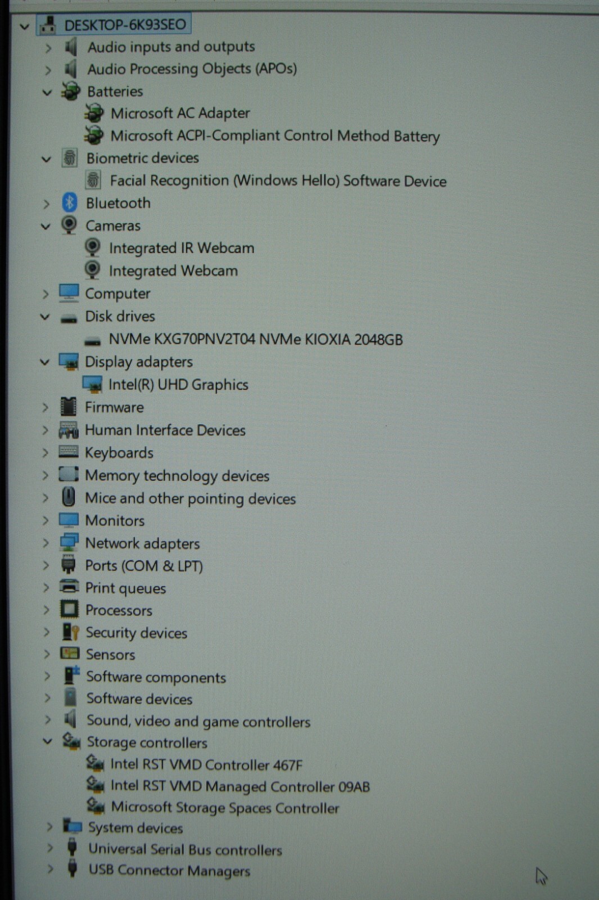
Task: Click the Monitors category icon
Action: pos(69,520)
